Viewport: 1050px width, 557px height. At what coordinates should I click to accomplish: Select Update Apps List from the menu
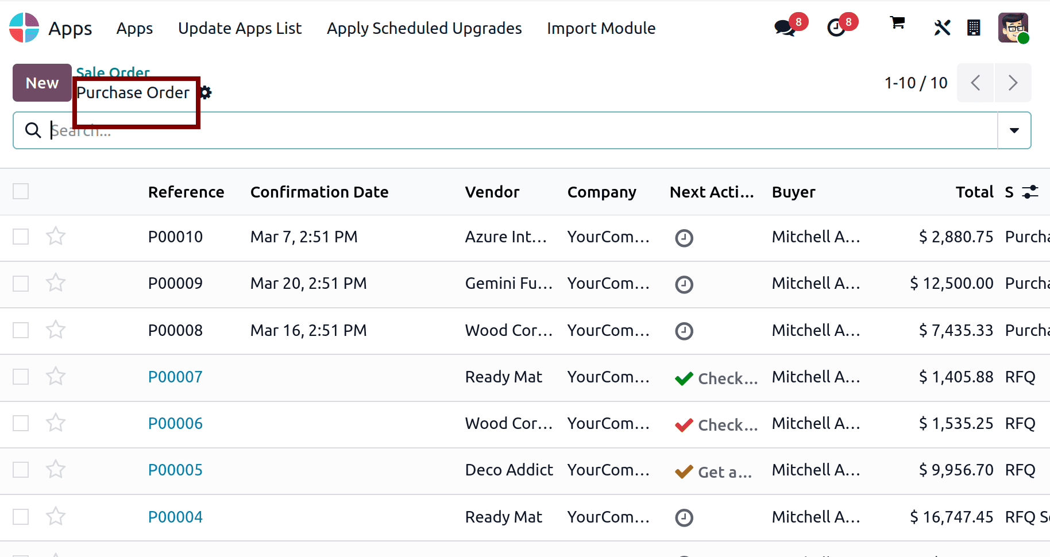click(x=240, y=28)
